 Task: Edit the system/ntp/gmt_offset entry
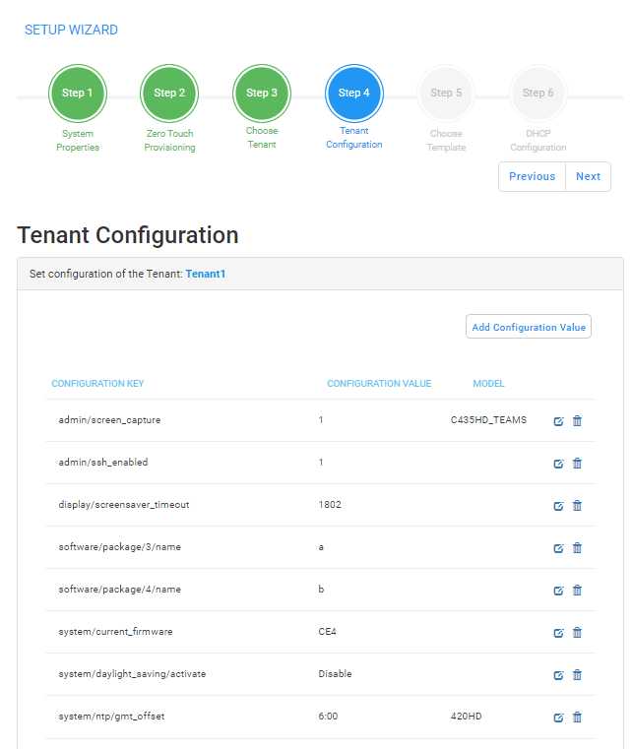tap(558, 718)
